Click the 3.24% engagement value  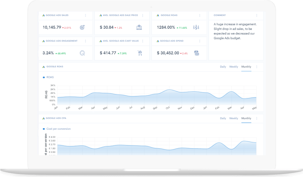tap(48, 53)
